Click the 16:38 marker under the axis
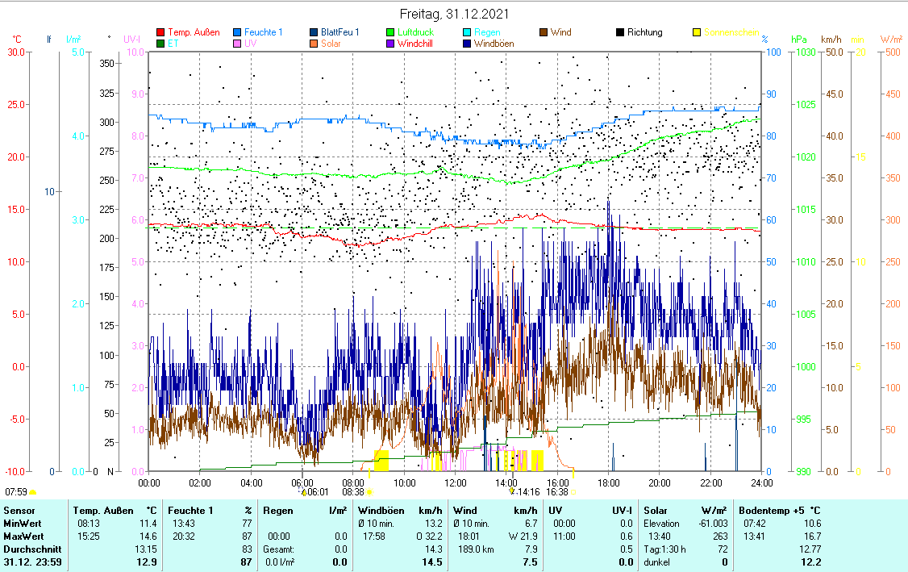The image size is (908, 572). pos(557,491)
